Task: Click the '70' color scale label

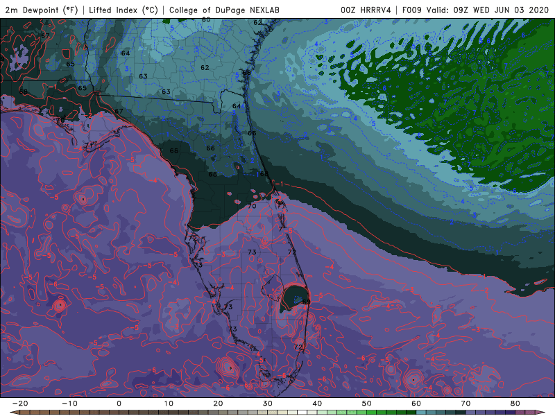Action: [x=466, y=404]
